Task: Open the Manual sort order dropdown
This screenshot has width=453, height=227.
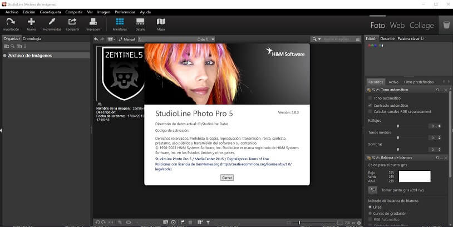Action: pos(126,39)
